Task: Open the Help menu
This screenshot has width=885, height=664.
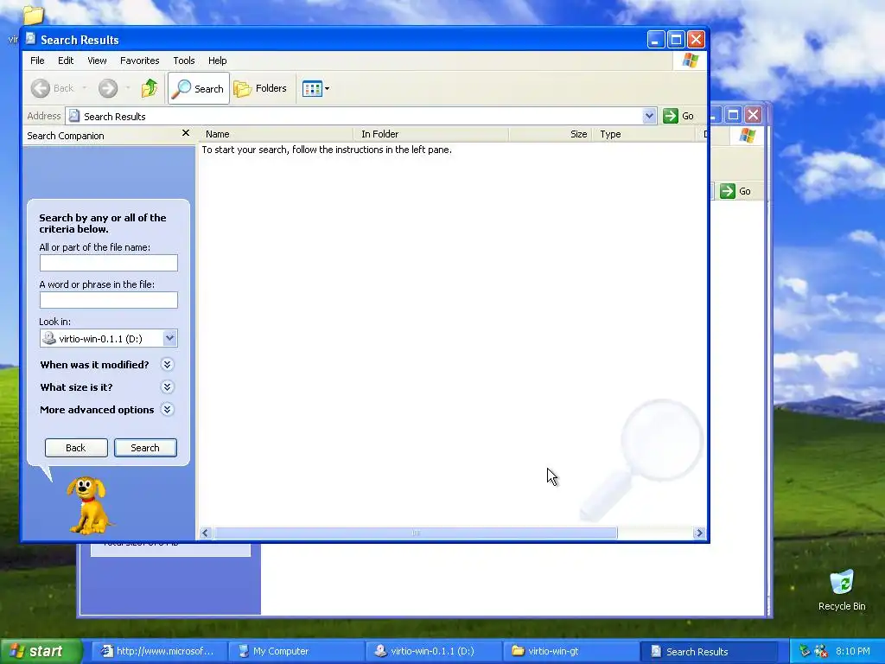Action: point(217,61)
